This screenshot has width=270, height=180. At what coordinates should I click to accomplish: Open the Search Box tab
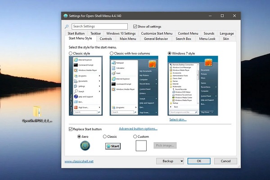184,39
